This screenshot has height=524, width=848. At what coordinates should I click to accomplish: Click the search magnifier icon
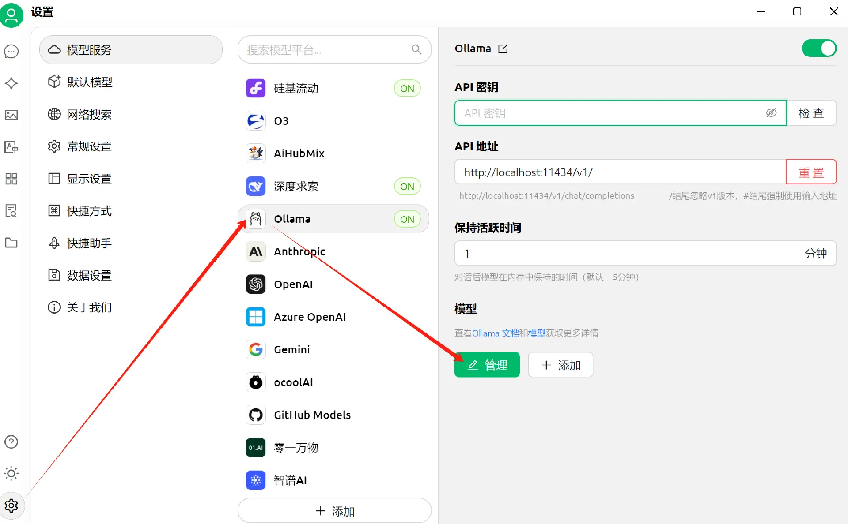416,49
